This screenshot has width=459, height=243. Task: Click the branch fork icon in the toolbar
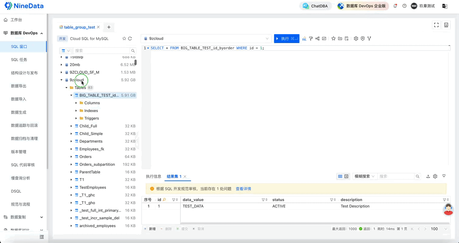[x=369, y=39]
